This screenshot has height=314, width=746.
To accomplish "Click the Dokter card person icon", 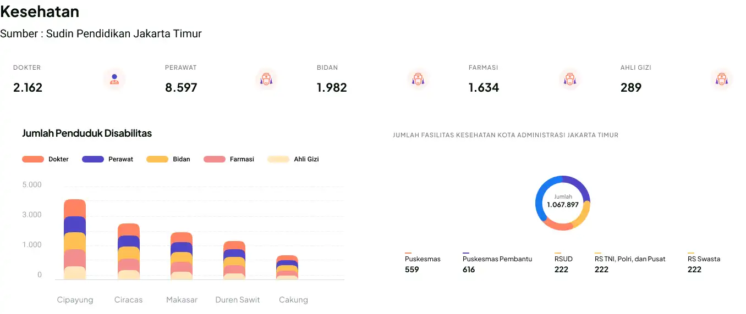I will [114, 79].
